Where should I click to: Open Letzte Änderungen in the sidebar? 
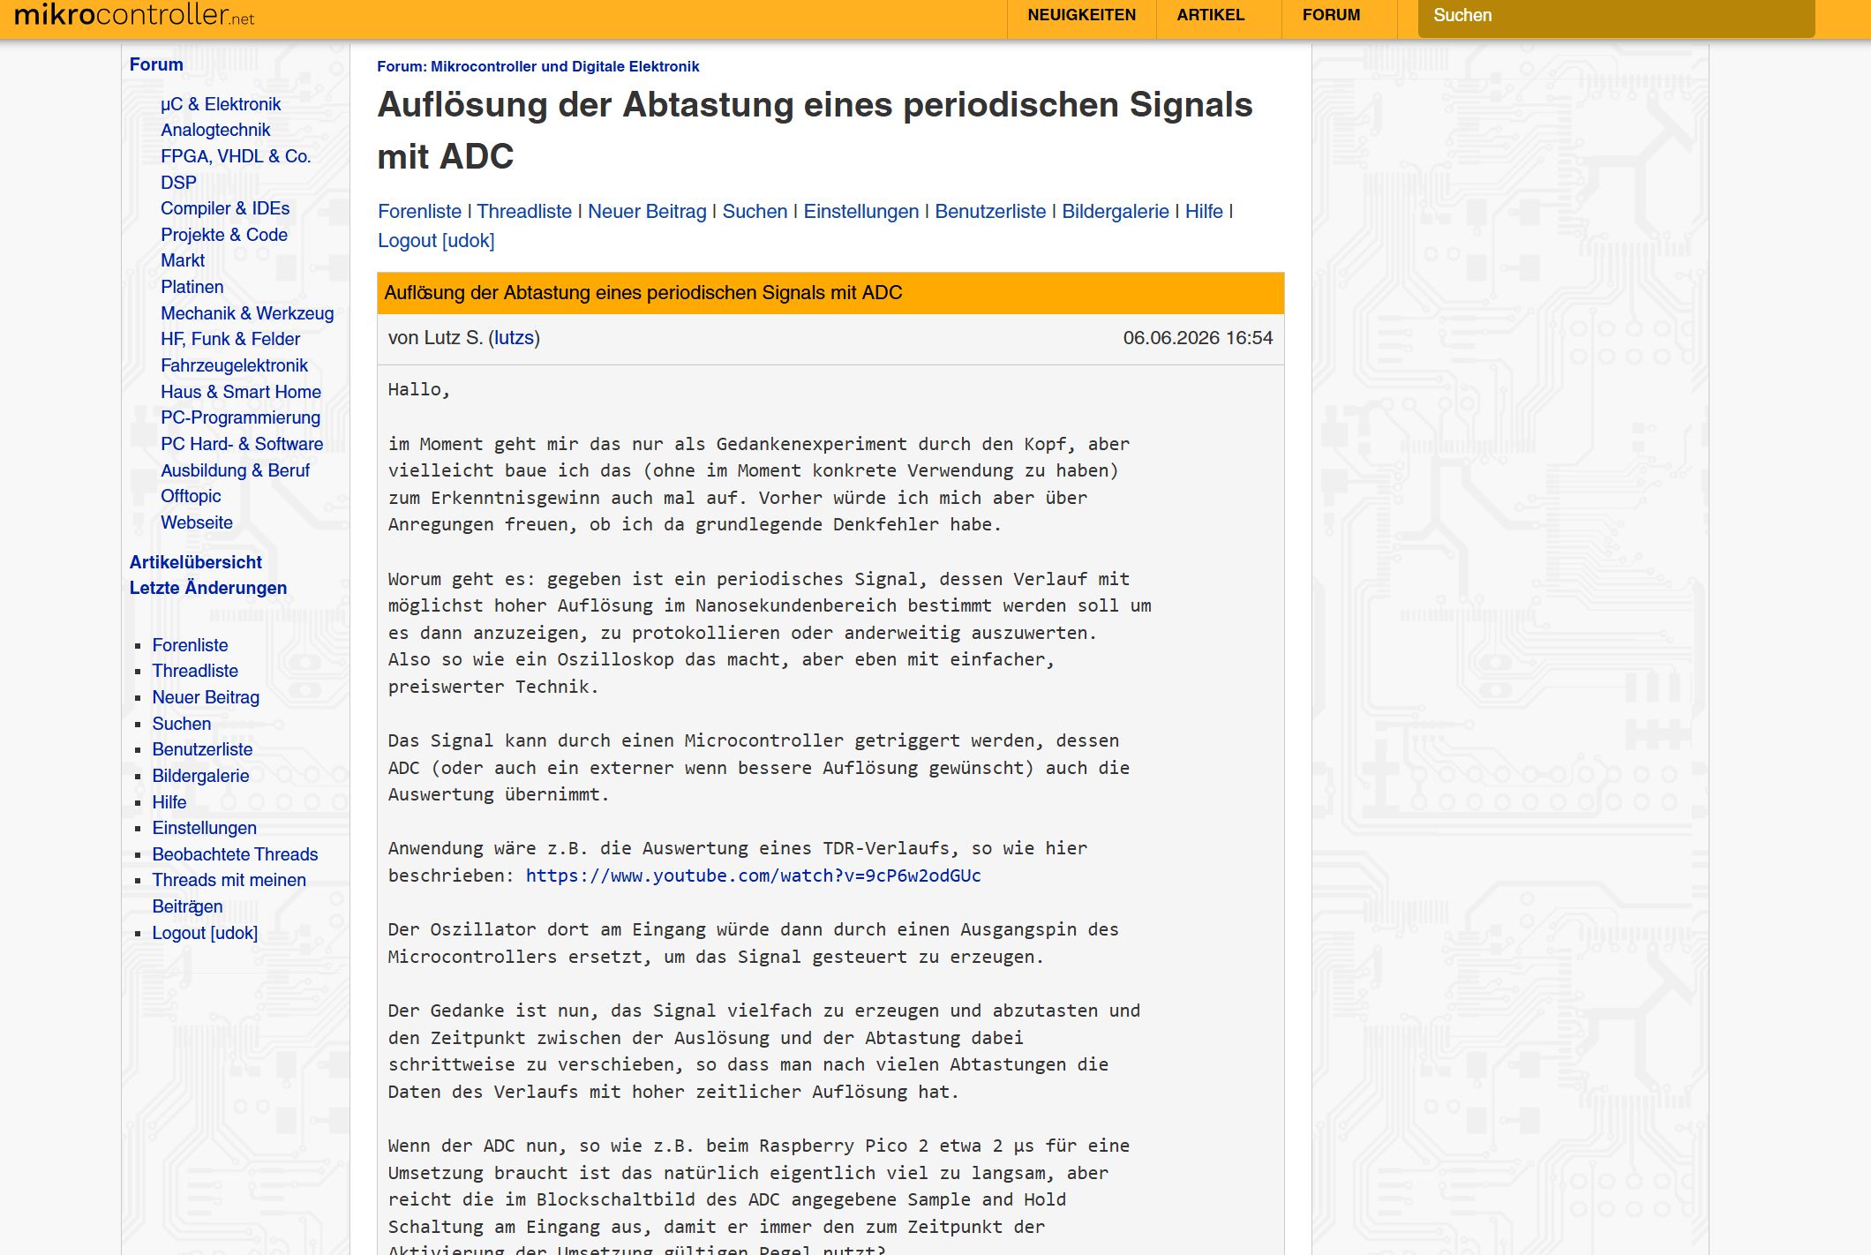[x=208, y=588]
